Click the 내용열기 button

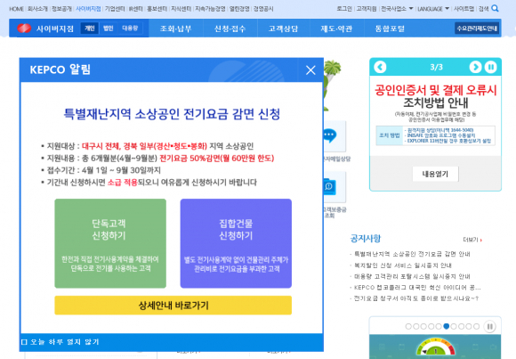435,174
